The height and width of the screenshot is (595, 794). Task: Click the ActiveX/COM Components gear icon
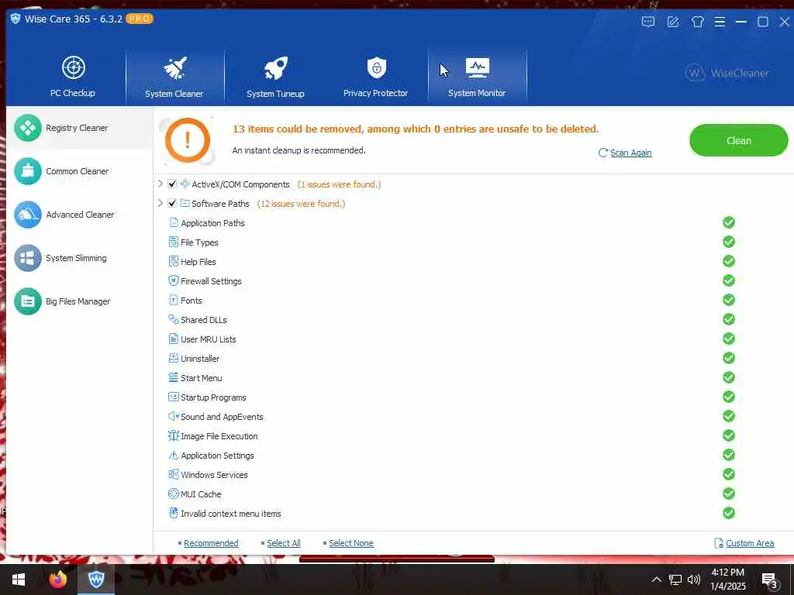click(x=185, y=184)
